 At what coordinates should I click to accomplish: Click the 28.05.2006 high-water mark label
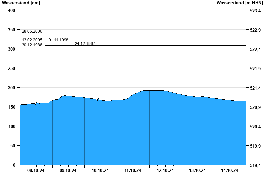(x=32, y=31)
